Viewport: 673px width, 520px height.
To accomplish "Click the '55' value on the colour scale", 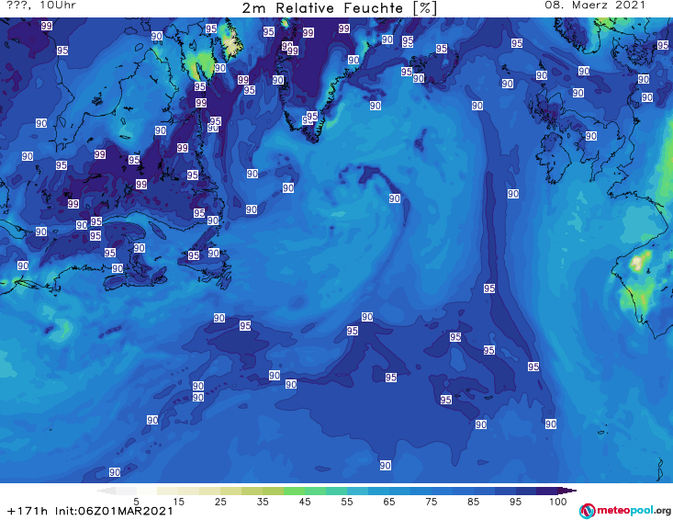I will 347,502.
